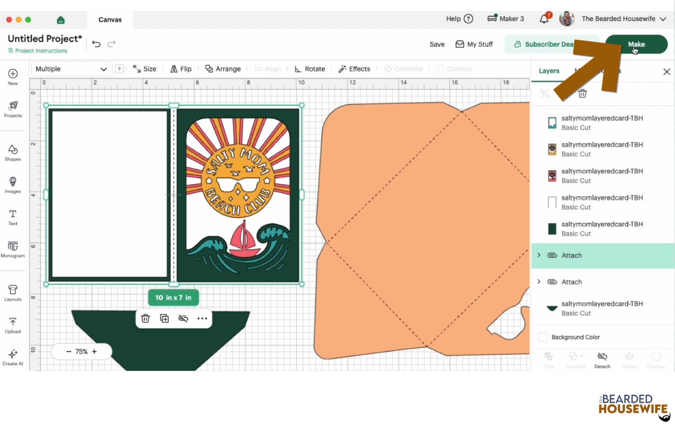This screenshot has height=429, width=675.
Task: Click the 75% zoom level
Action: 81,351
